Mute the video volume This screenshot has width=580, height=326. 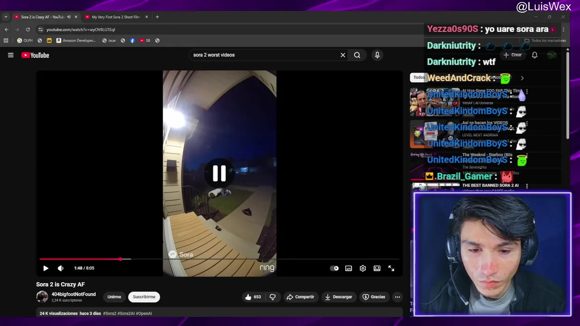click(61, 268)
